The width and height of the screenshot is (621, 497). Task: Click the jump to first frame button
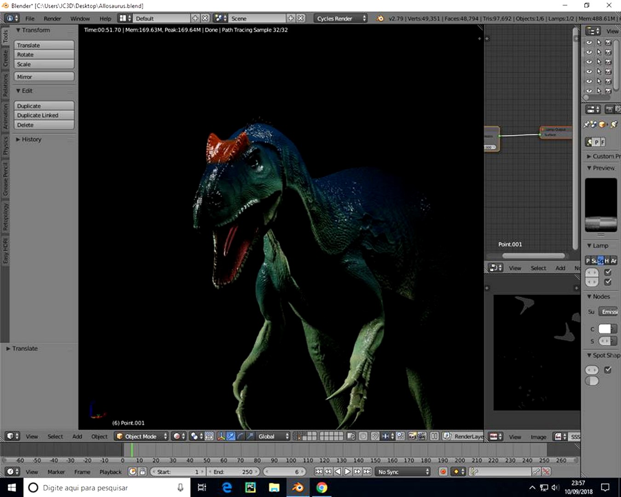click(318, 471)
